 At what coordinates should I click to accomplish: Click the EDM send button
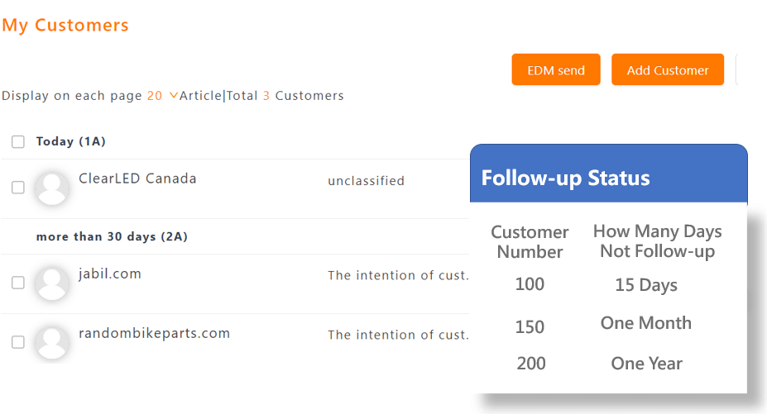[556, 69]
